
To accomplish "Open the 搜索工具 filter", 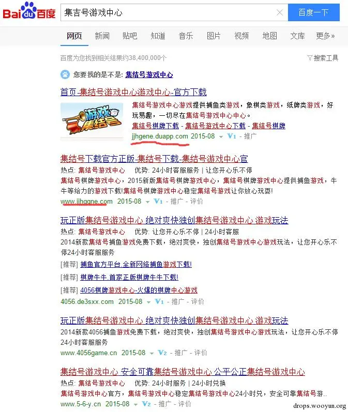I will pos(323,58).
